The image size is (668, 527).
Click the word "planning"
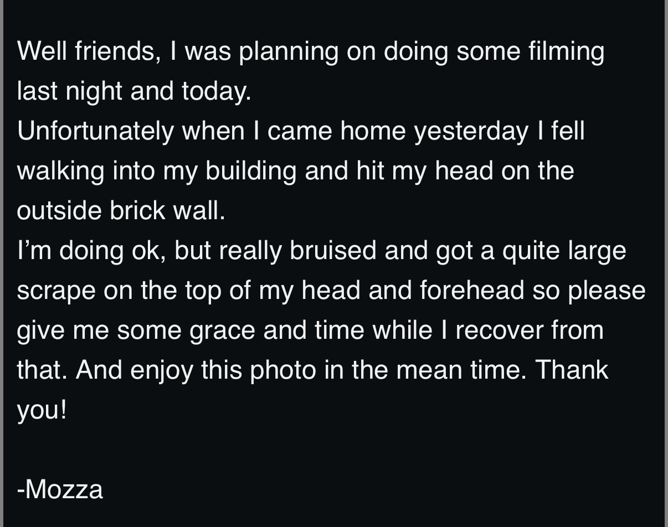coord(289,51)
